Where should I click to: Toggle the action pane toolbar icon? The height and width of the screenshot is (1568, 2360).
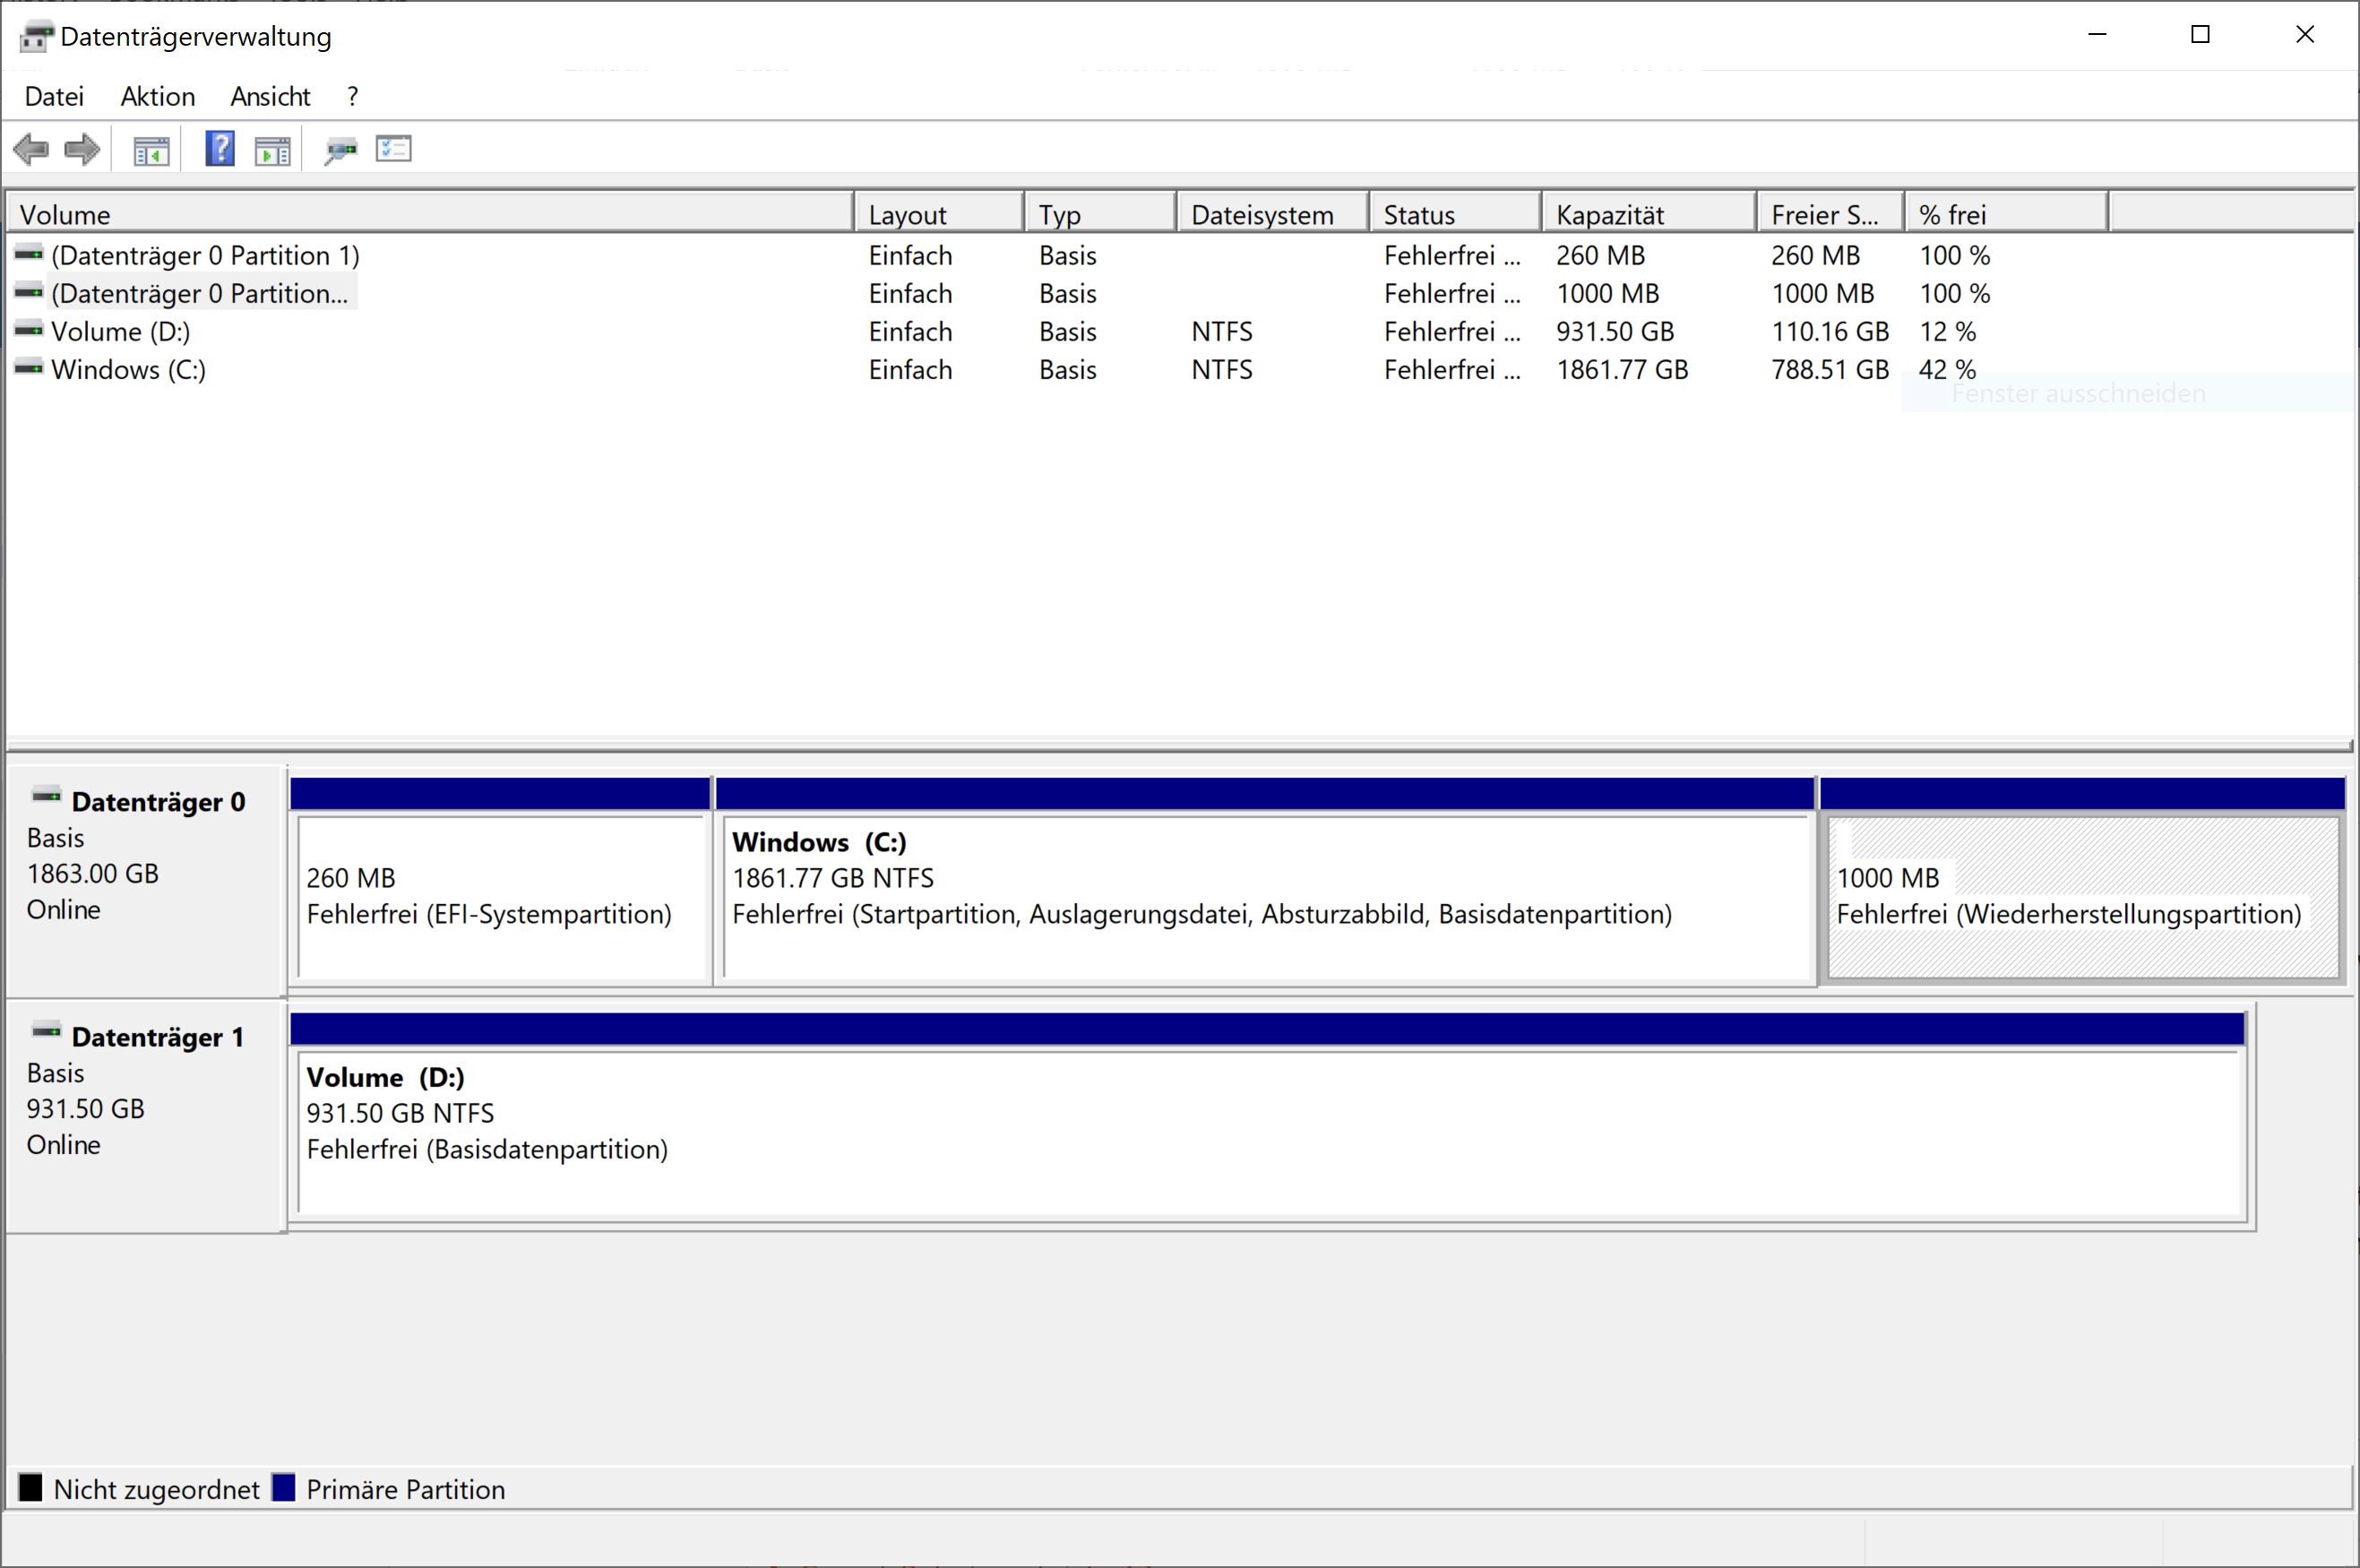coord(272,151)
